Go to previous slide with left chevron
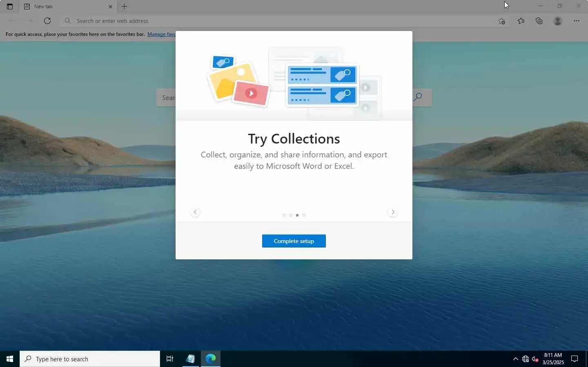Viewport: 588px width, 367px height. [195, 212]
